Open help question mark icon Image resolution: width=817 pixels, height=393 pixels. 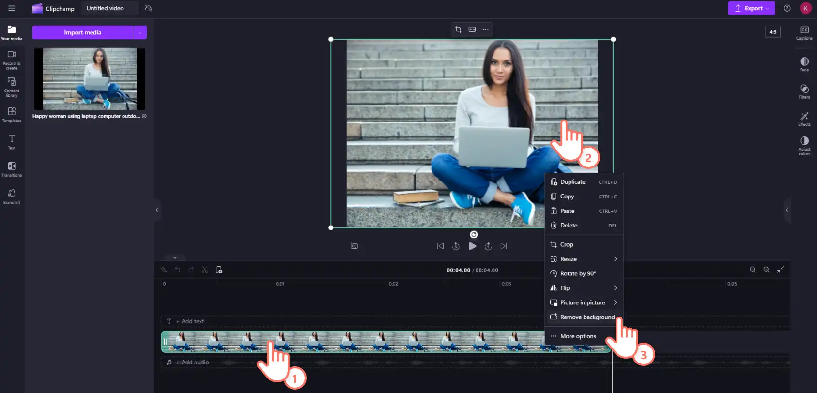pyautogui.click(x=787, y=8)
